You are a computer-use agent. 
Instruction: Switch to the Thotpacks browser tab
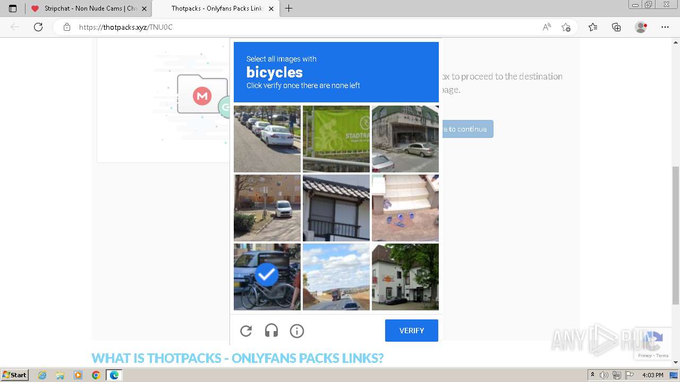[x=216, y=8]
